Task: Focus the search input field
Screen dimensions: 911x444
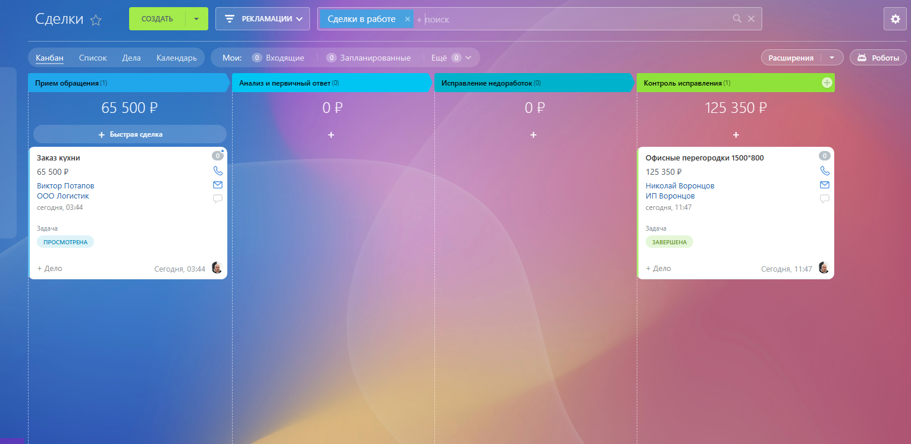Action: [x=571, y=19]
